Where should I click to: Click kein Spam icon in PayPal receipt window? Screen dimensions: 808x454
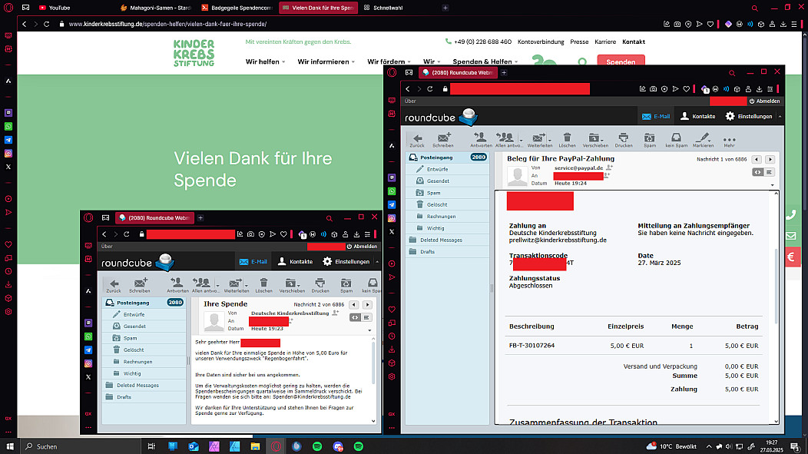coord(675,138)
